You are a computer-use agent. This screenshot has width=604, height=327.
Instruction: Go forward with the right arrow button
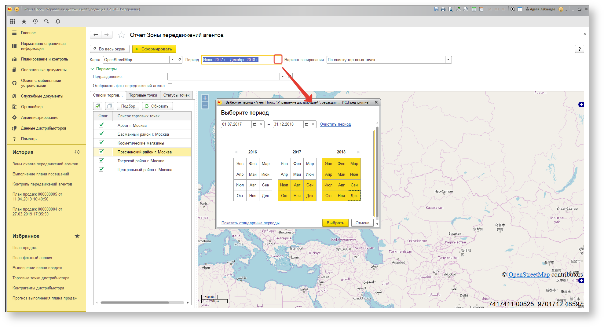pyautogui.click(x=107, y=35)
